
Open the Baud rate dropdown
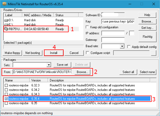122,46
